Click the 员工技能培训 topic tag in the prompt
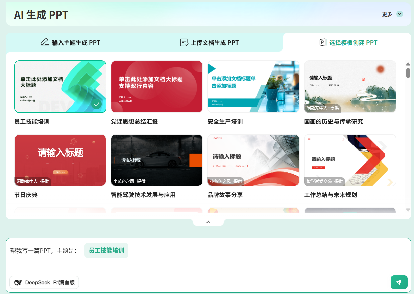The image size is (414, 294). pos(106,251)
